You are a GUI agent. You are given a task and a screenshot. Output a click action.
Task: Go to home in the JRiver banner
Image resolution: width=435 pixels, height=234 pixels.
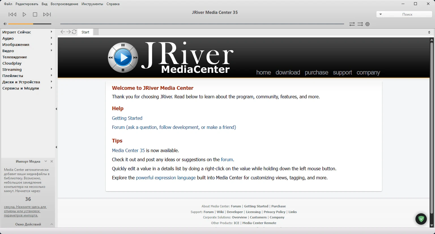[x=264, y=73]
